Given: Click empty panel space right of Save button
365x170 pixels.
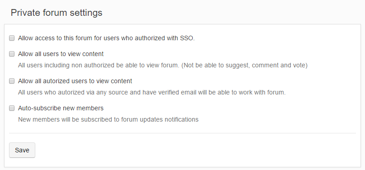Looking at the screenshot, I should (195, 150).
